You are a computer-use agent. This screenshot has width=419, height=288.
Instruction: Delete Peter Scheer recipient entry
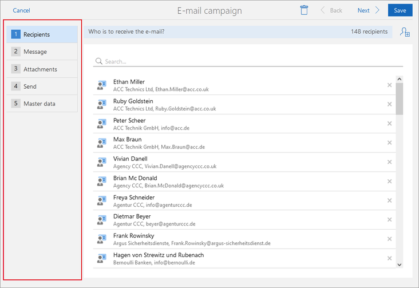click(x=389, y=124)
